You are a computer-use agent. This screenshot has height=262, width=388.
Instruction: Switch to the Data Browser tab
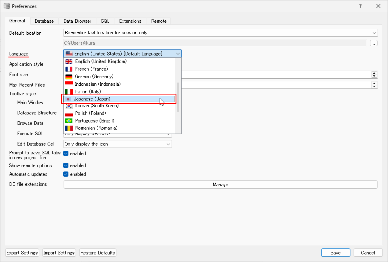[77, 21]
